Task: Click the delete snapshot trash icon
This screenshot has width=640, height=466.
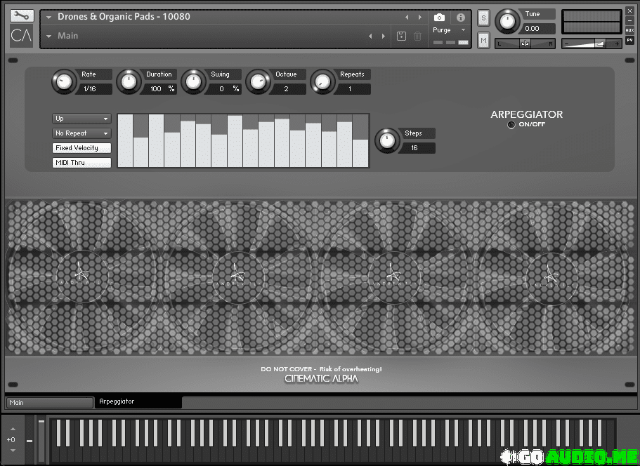Action: pos(417,36)
